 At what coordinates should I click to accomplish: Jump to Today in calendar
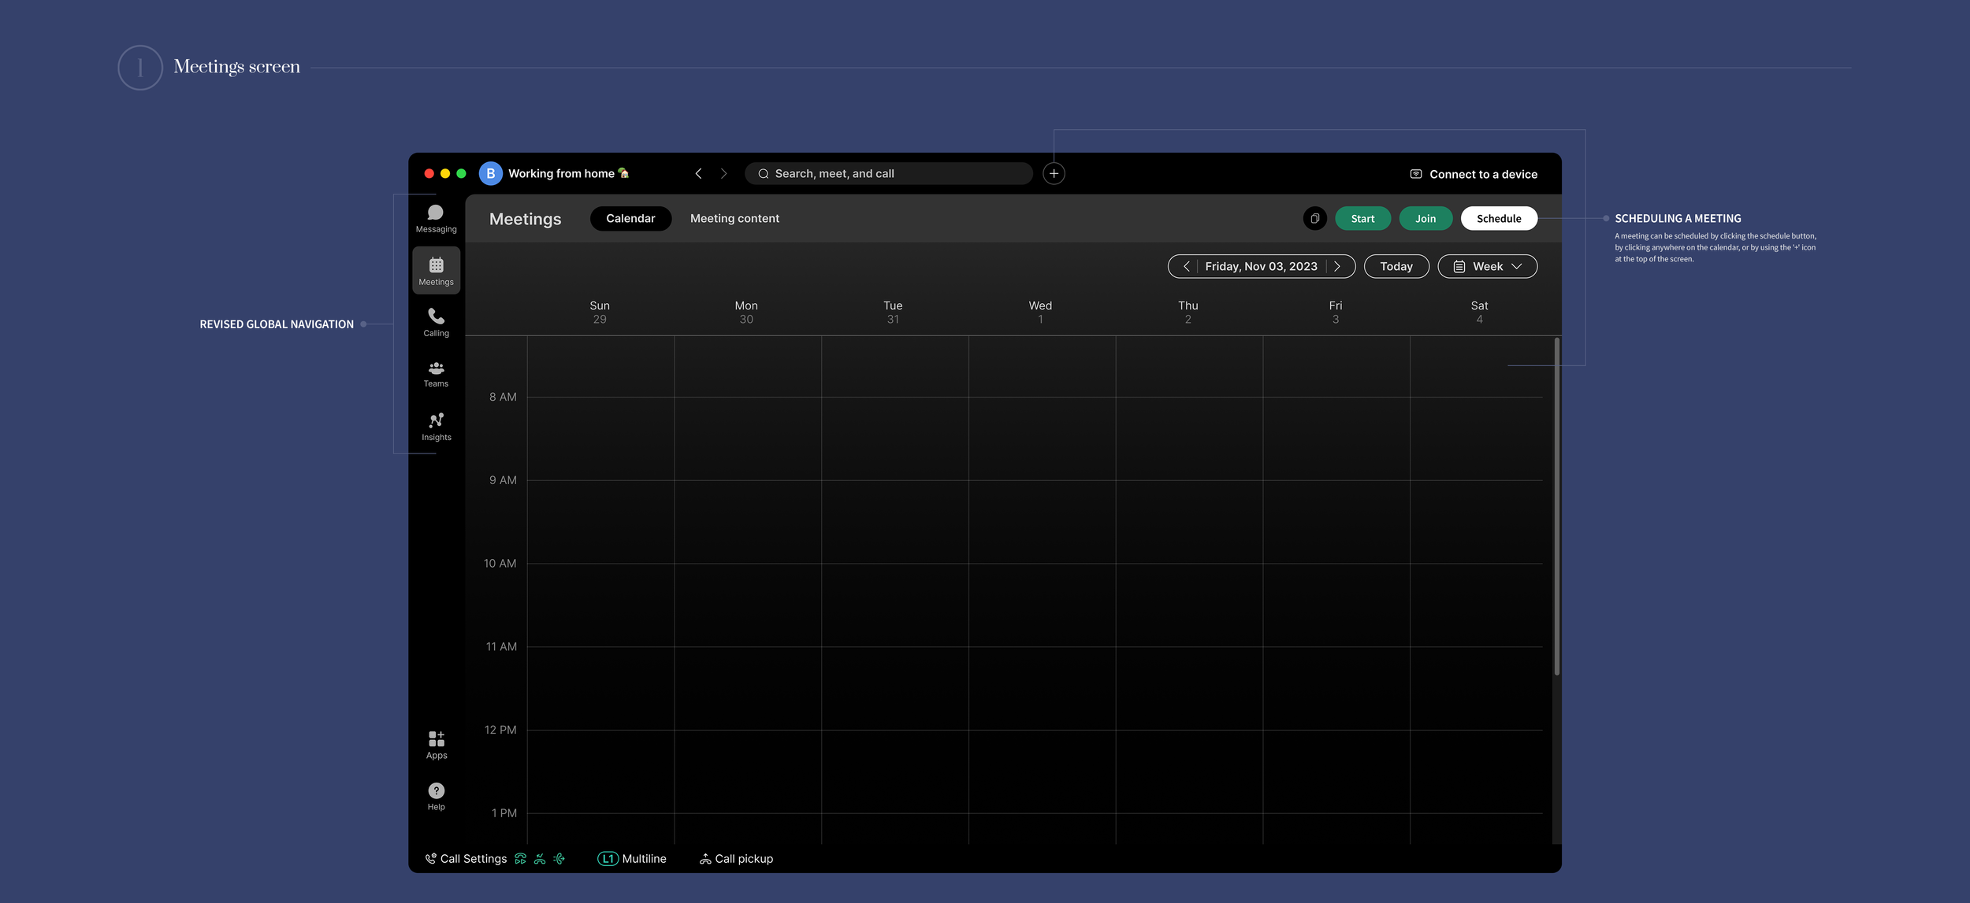1396,267
